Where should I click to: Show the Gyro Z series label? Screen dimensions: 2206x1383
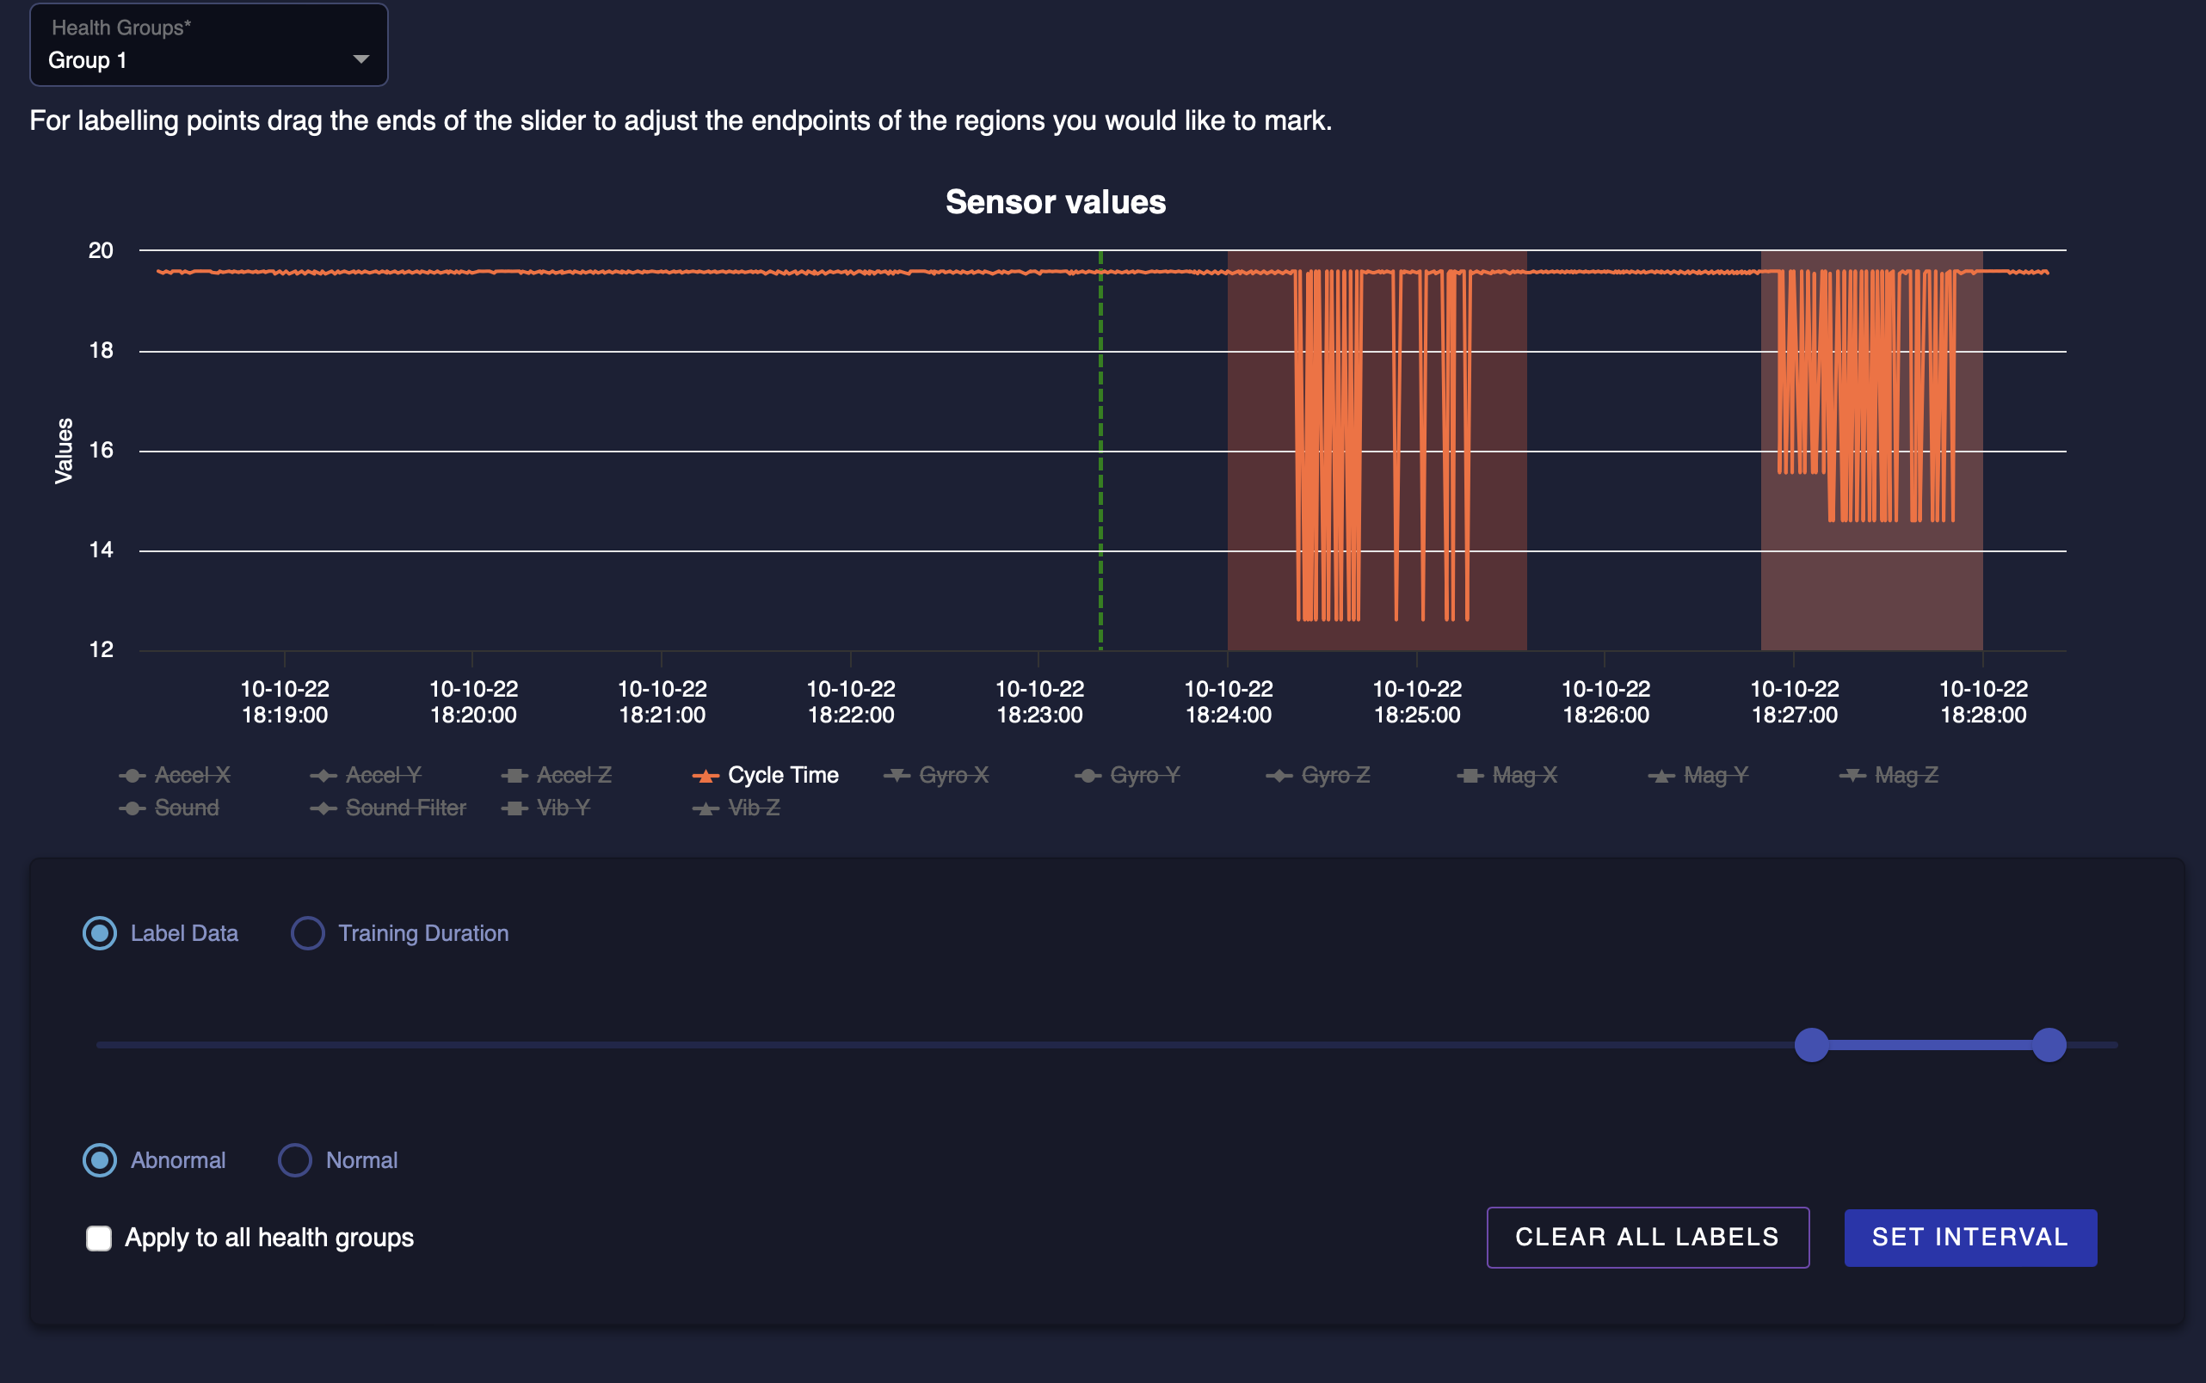click(1336, 776)
